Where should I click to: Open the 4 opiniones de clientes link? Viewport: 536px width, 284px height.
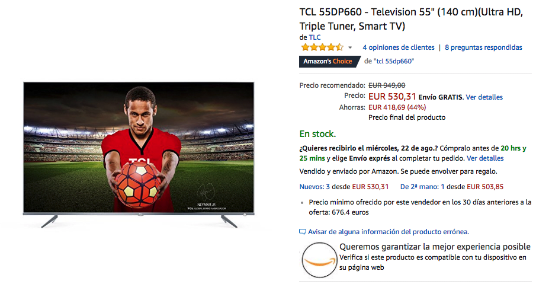tap(398, 47)
